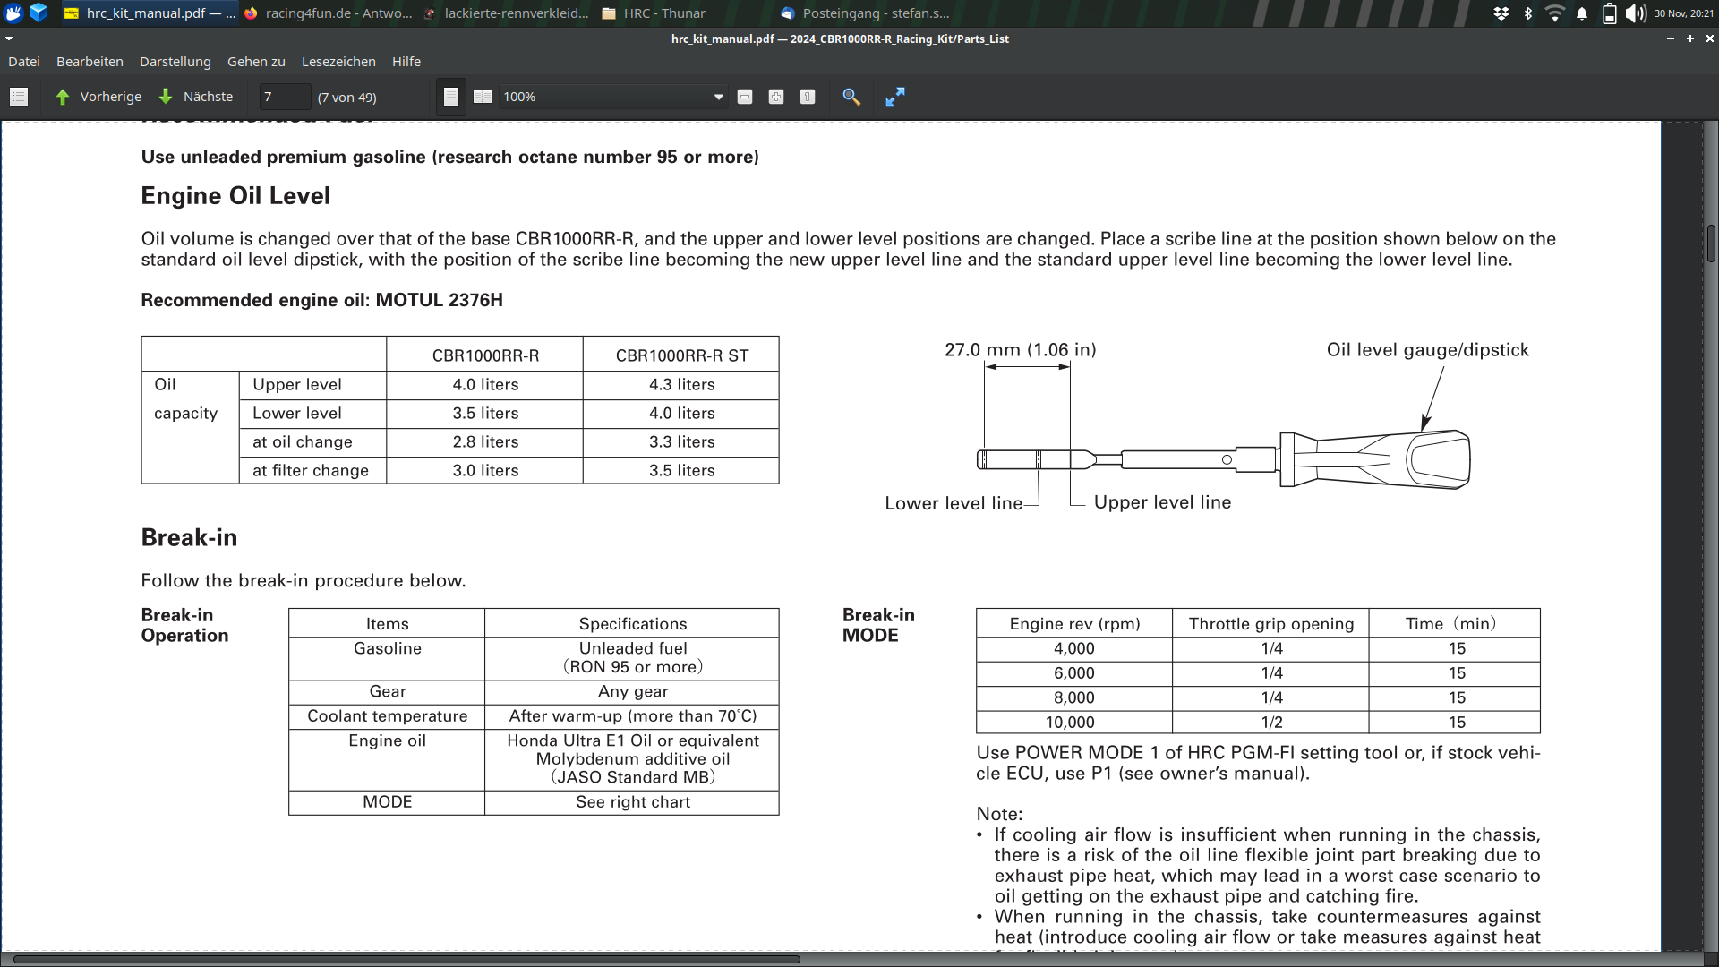Open the Datei menu
Viewport: 1719px width, 967px height.
(x=24, y=62)
